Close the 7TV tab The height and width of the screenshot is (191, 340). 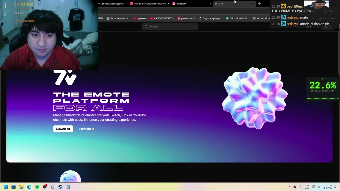[x=253, y=4]
